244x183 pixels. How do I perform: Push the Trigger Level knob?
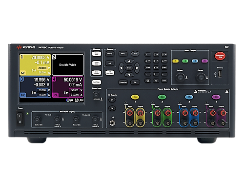[x=96, y=94]
